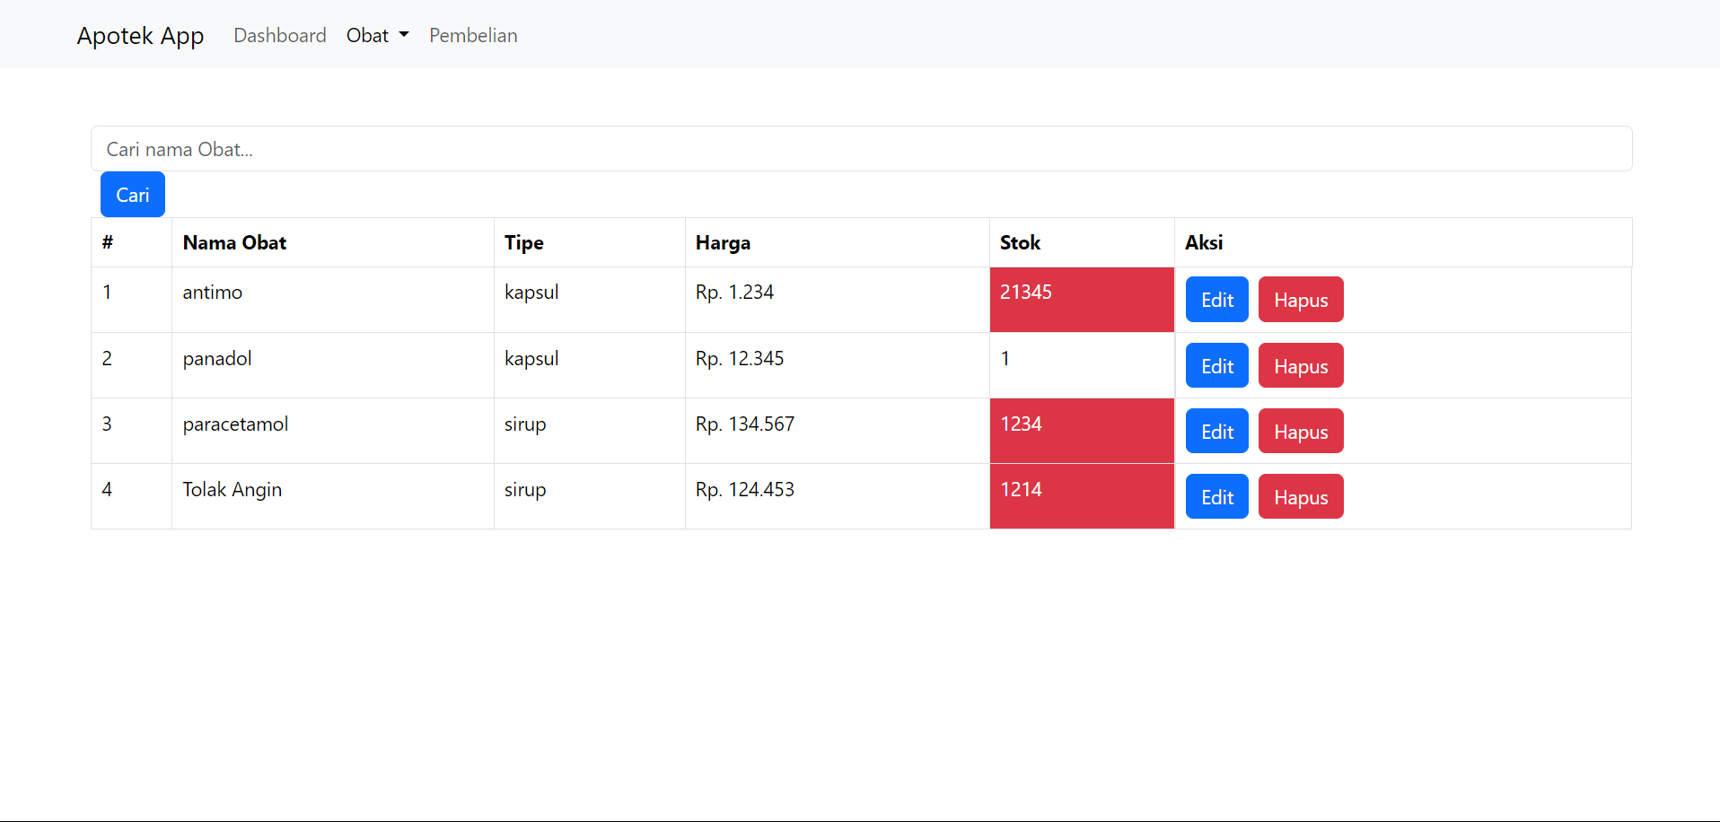Expand the Obat dropdown menu
Image resolution: width=1720 pixels, height=822 pixels.
coord(377,36)
